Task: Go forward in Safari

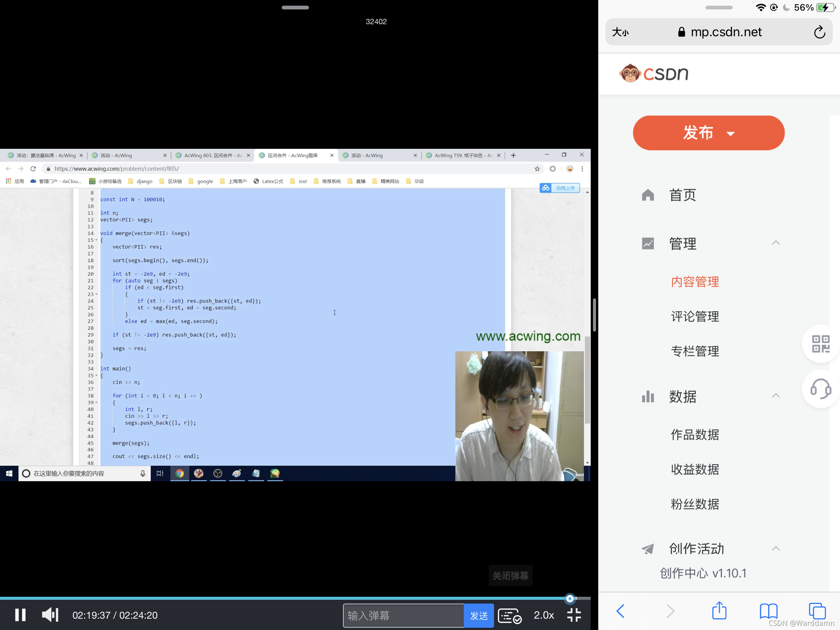Action: (x=670, y=611)
